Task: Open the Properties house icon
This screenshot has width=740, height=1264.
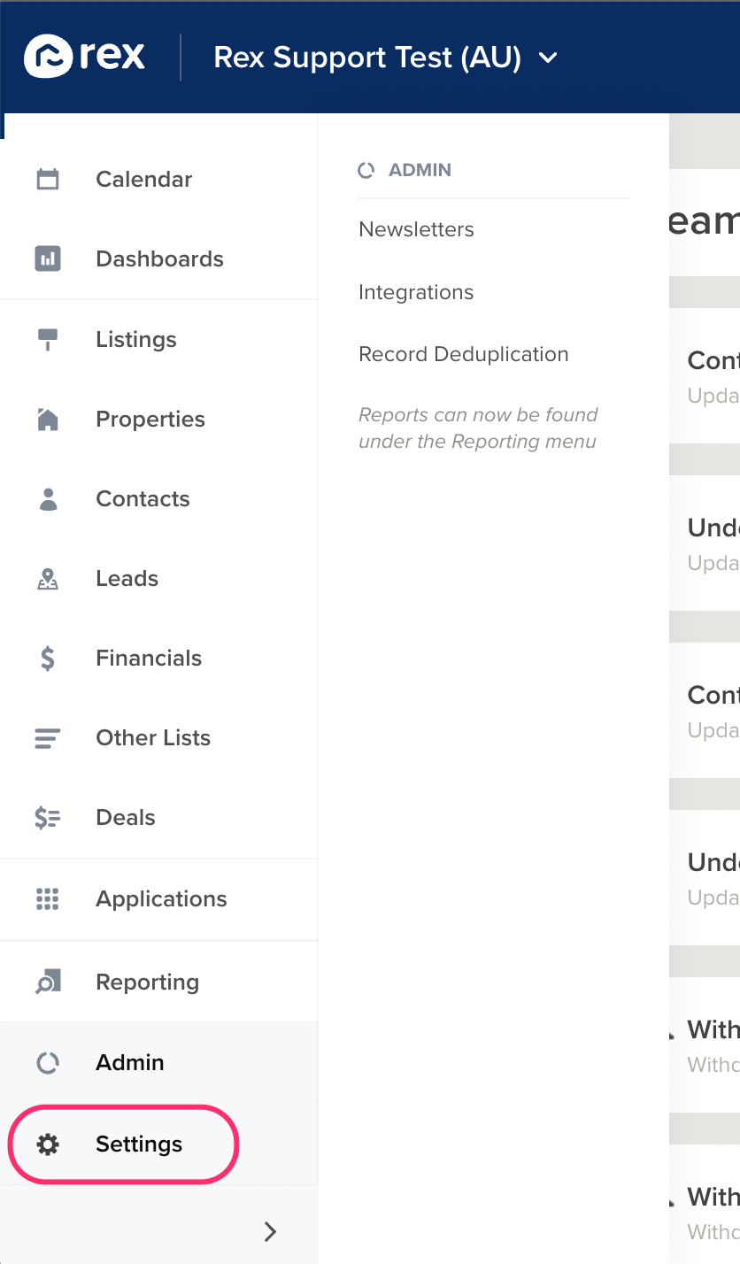Action: [48, 420]
